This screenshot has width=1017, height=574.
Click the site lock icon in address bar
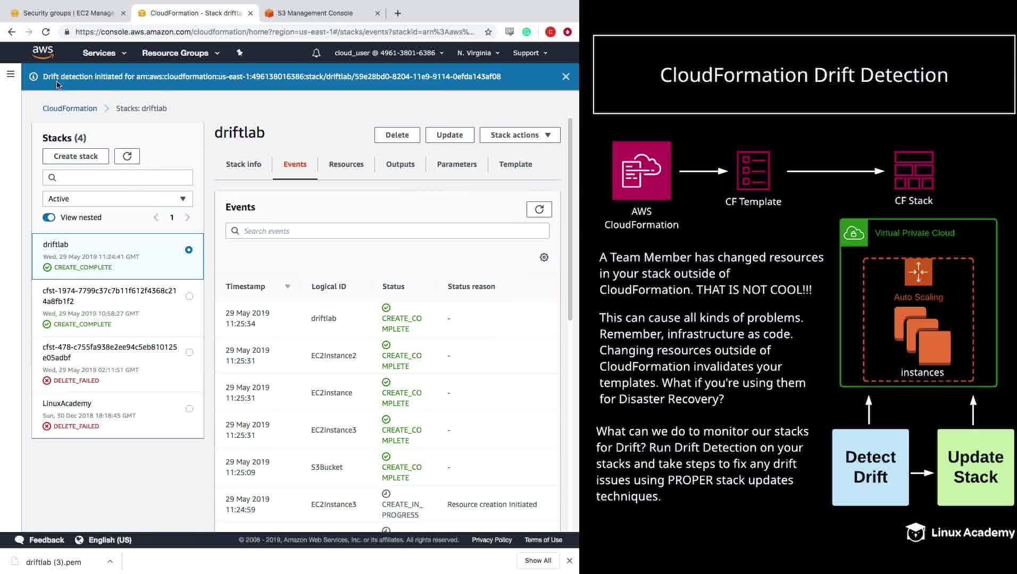click(66, 32)
